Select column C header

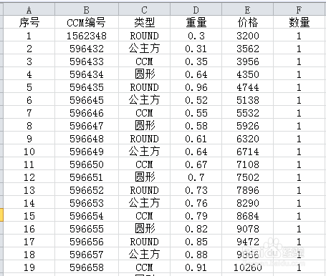pyautogui.click(x=144, y=10)
